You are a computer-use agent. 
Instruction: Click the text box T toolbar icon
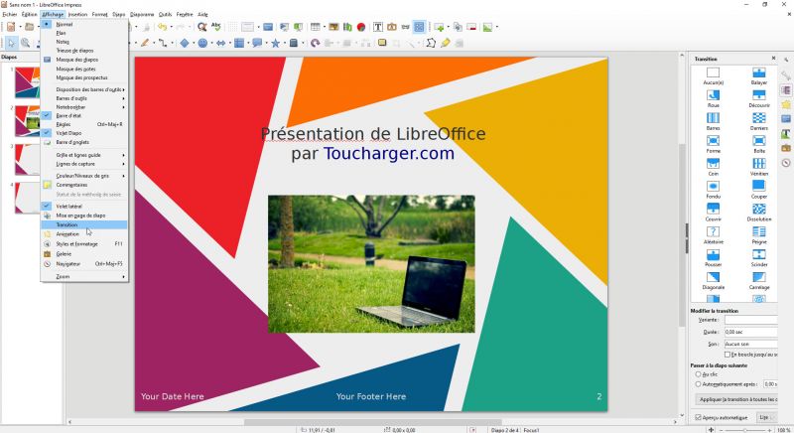(378, 27)
